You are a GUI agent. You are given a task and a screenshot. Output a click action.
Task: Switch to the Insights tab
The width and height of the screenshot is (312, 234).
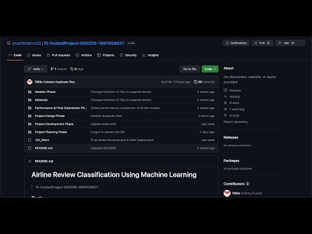pyautogui.click(x=150, y=55)
